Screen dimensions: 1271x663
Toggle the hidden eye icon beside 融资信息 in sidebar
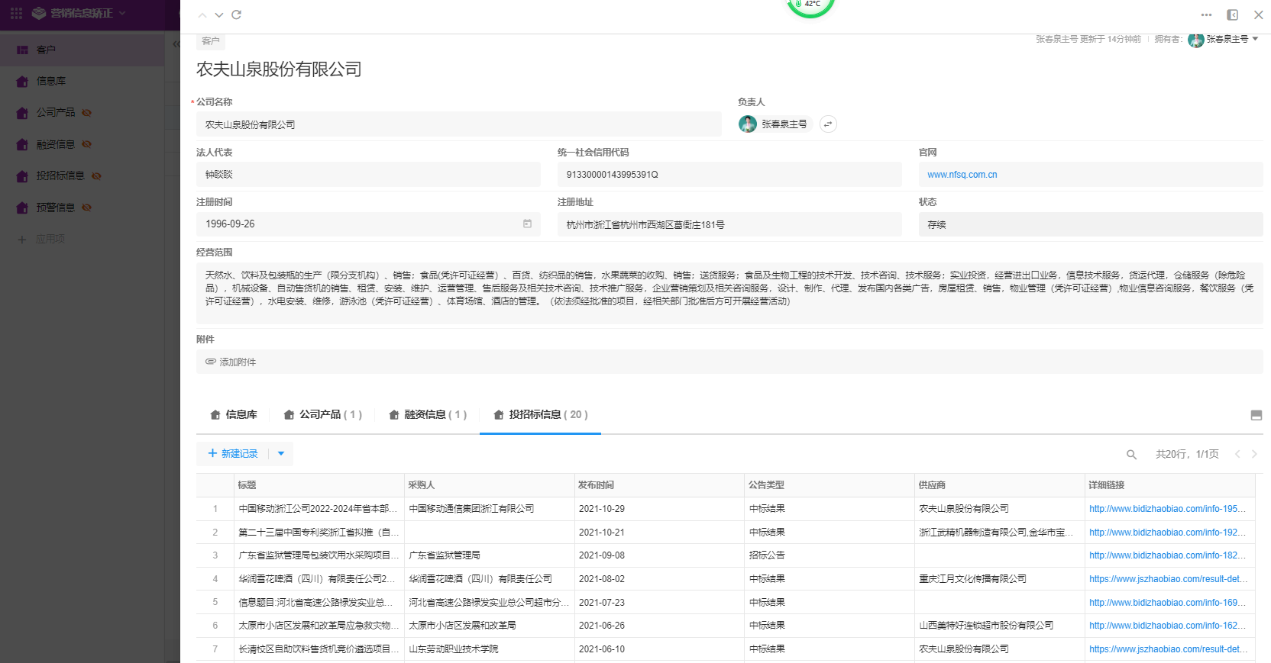(x=87, y=144)
